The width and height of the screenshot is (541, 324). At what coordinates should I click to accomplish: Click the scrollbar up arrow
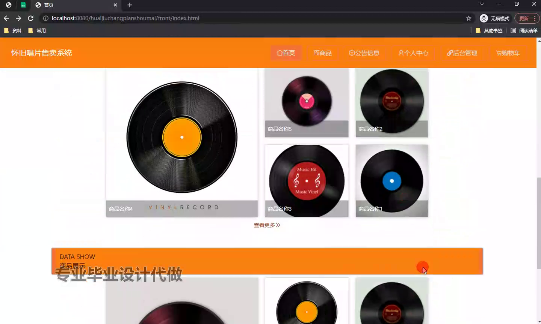click(539, 40)
